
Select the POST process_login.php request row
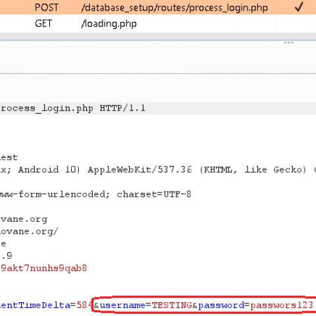click(158, 7)
